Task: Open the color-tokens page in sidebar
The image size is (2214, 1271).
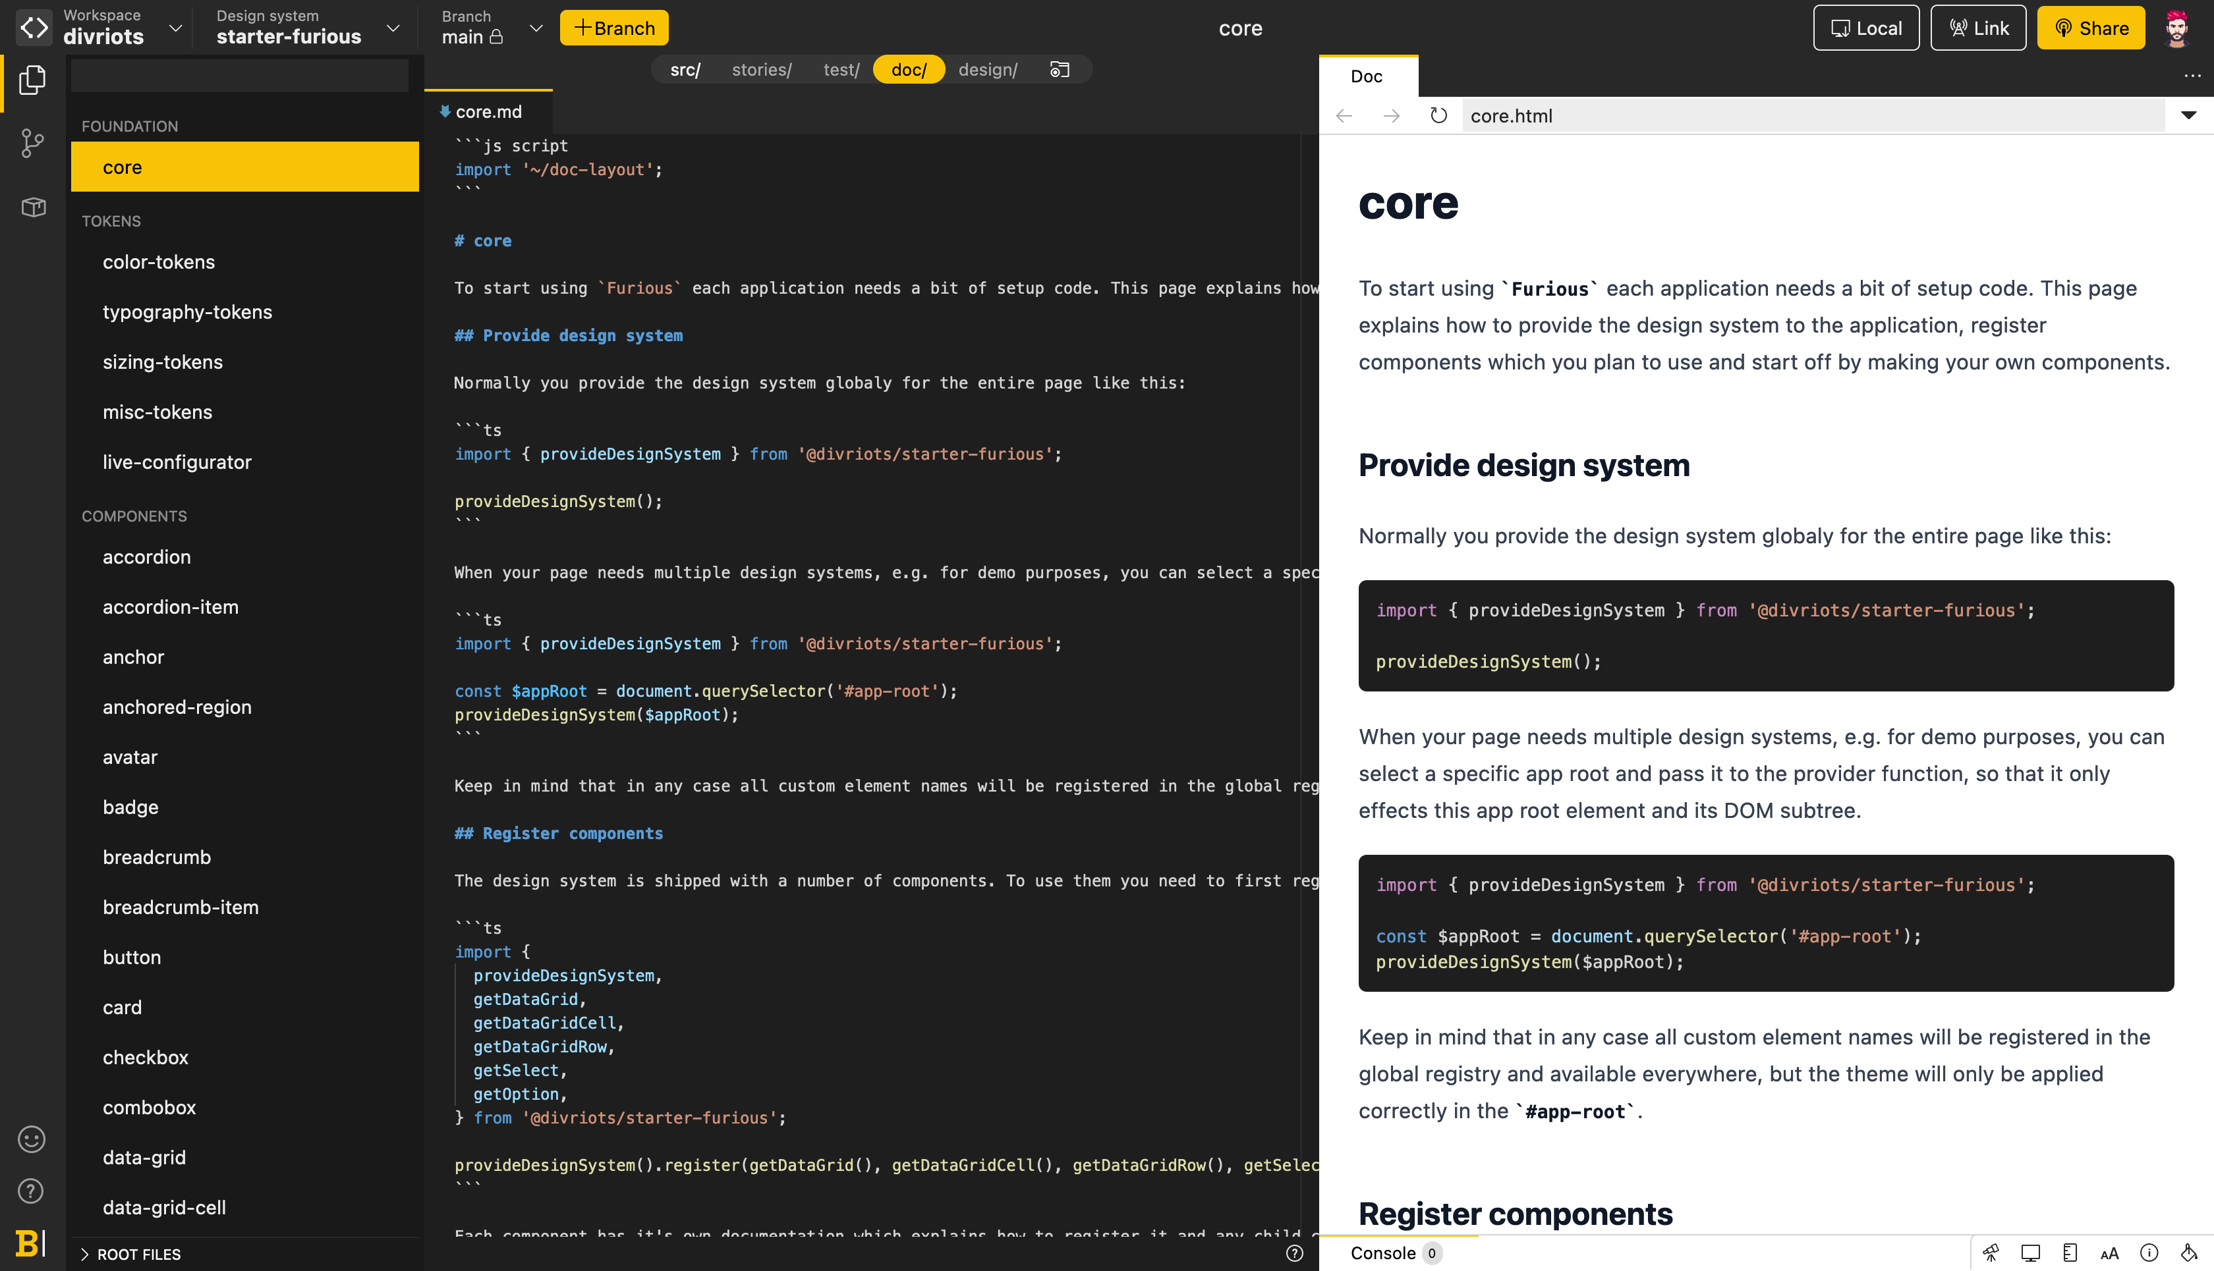Action: click(x=159, y=262)
